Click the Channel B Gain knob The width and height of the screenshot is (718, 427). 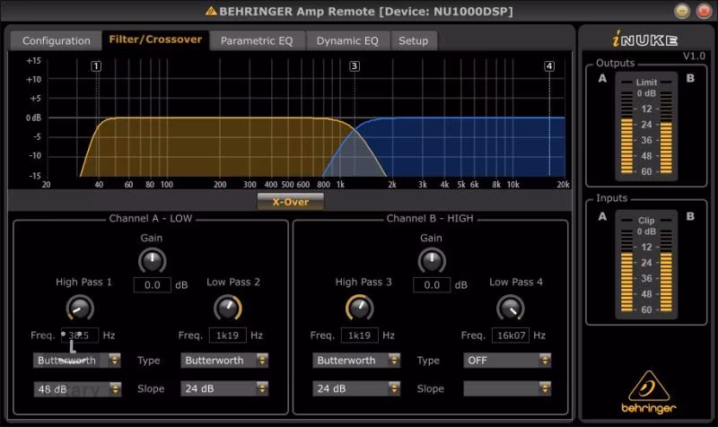coord(433,261)
